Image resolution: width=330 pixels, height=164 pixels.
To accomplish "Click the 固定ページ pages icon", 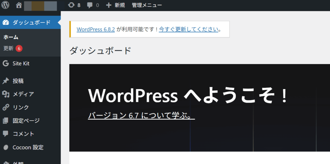I will click(x=5, y=121).
